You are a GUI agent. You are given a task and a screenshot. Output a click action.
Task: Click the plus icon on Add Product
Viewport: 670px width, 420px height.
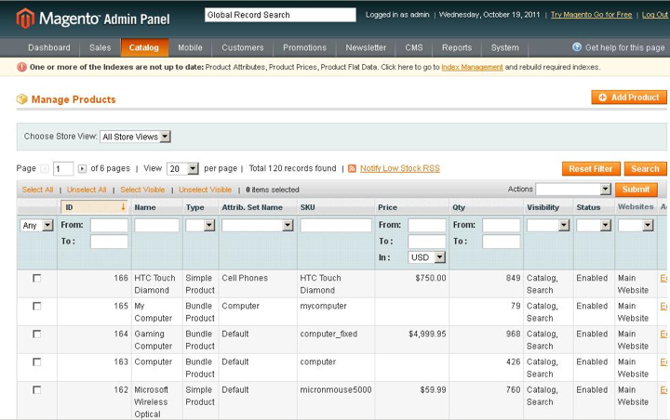(603, 98)
